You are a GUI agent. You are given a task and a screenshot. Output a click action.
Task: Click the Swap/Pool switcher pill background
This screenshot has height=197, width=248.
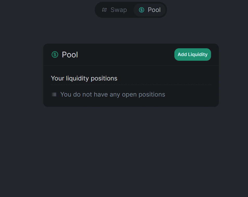[x=131, y=10]
